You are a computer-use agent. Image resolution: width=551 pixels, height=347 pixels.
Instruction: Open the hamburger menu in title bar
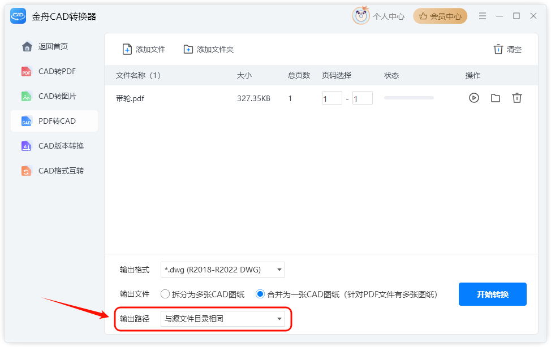point(483,16)
